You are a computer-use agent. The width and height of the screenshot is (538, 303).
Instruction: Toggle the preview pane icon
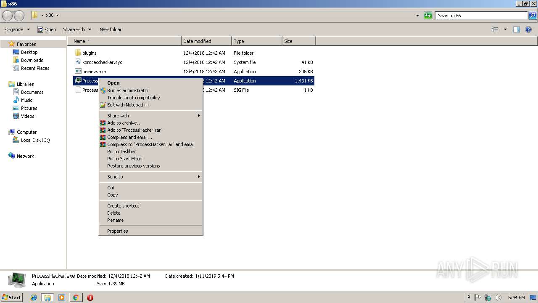[517, 29]
